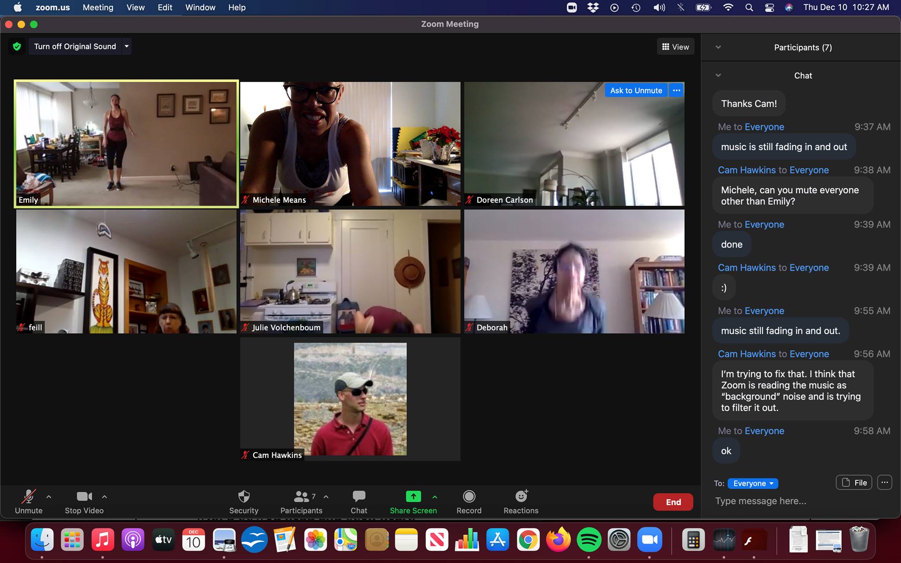Image resolution: width=901 pixels, height=563 pixels.
Task: Open the Everyone recipient dropdown in chat
Action: [x=753, y=483]
